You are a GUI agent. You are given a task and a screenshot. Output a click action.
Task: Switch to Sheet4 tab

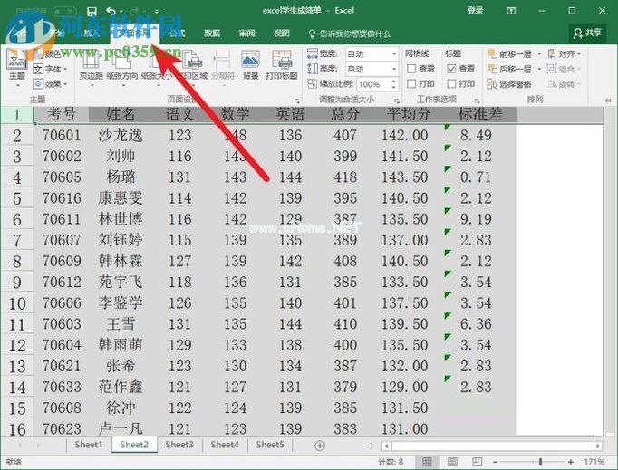coord(225,445)
